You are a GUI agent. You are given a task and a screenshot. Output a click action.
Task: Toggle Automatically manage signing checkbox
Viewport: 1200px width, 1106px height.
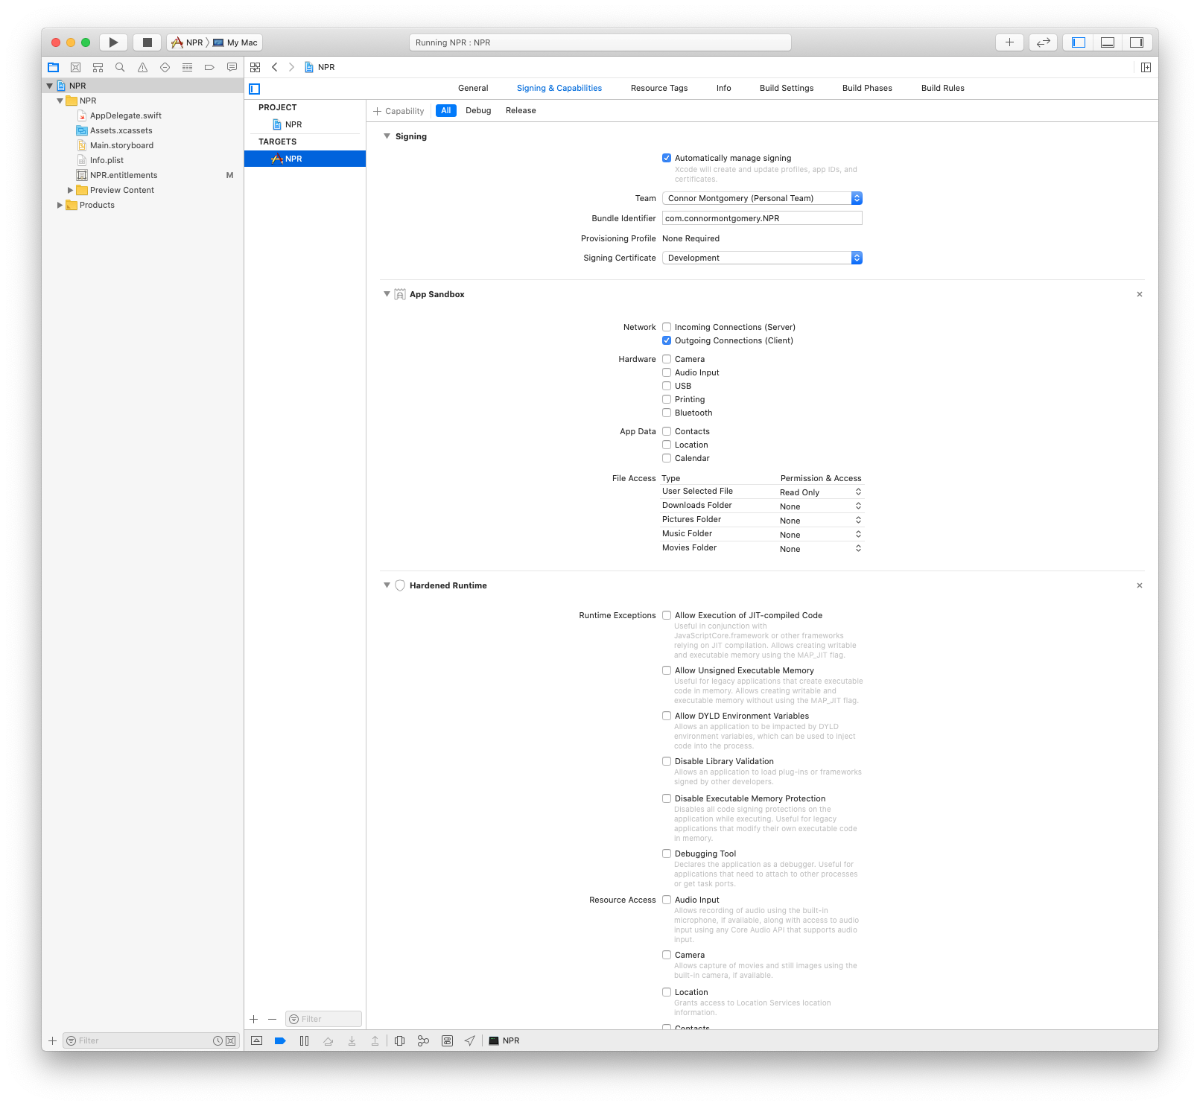click(667, 158)
